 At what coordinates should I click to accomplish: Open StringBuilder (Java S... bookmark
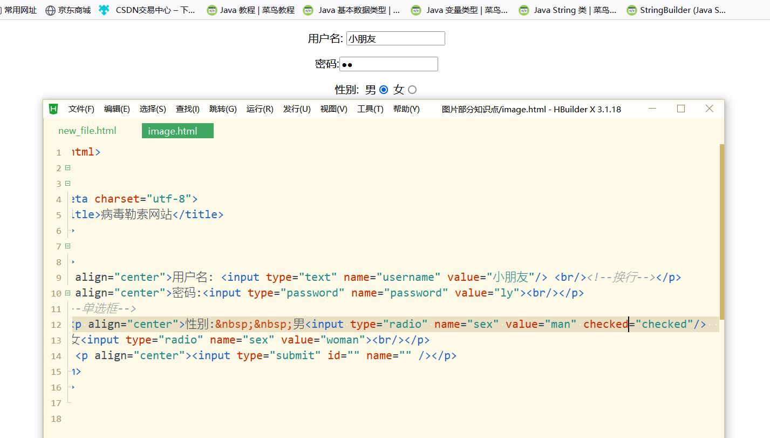pyautogui.click(x=676, y=10)
